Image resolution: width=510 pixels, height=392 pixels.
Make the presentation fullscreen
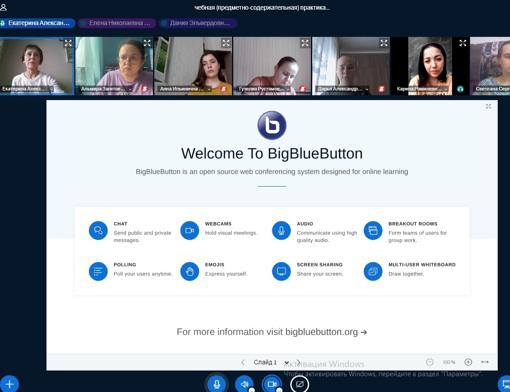pyautogui.click(x=489, y=106)
